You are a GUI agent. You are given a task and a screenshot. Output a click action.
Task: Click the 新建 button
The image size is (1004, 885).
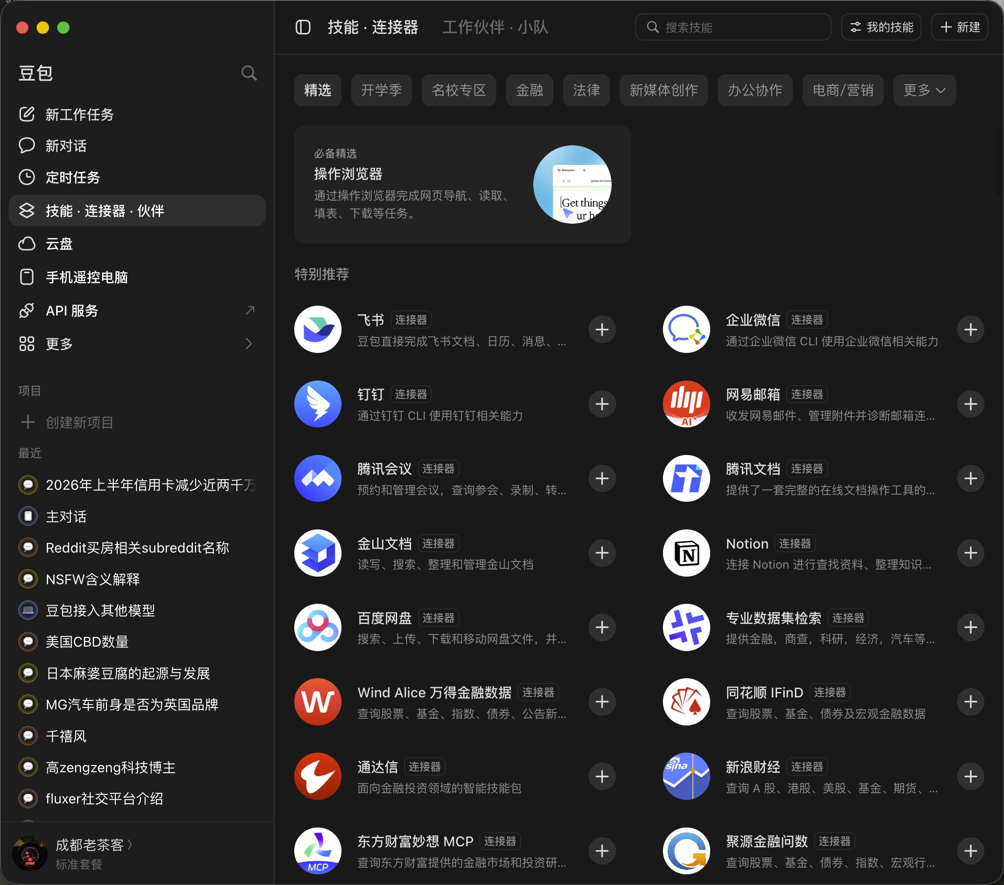tap(960, 27)
